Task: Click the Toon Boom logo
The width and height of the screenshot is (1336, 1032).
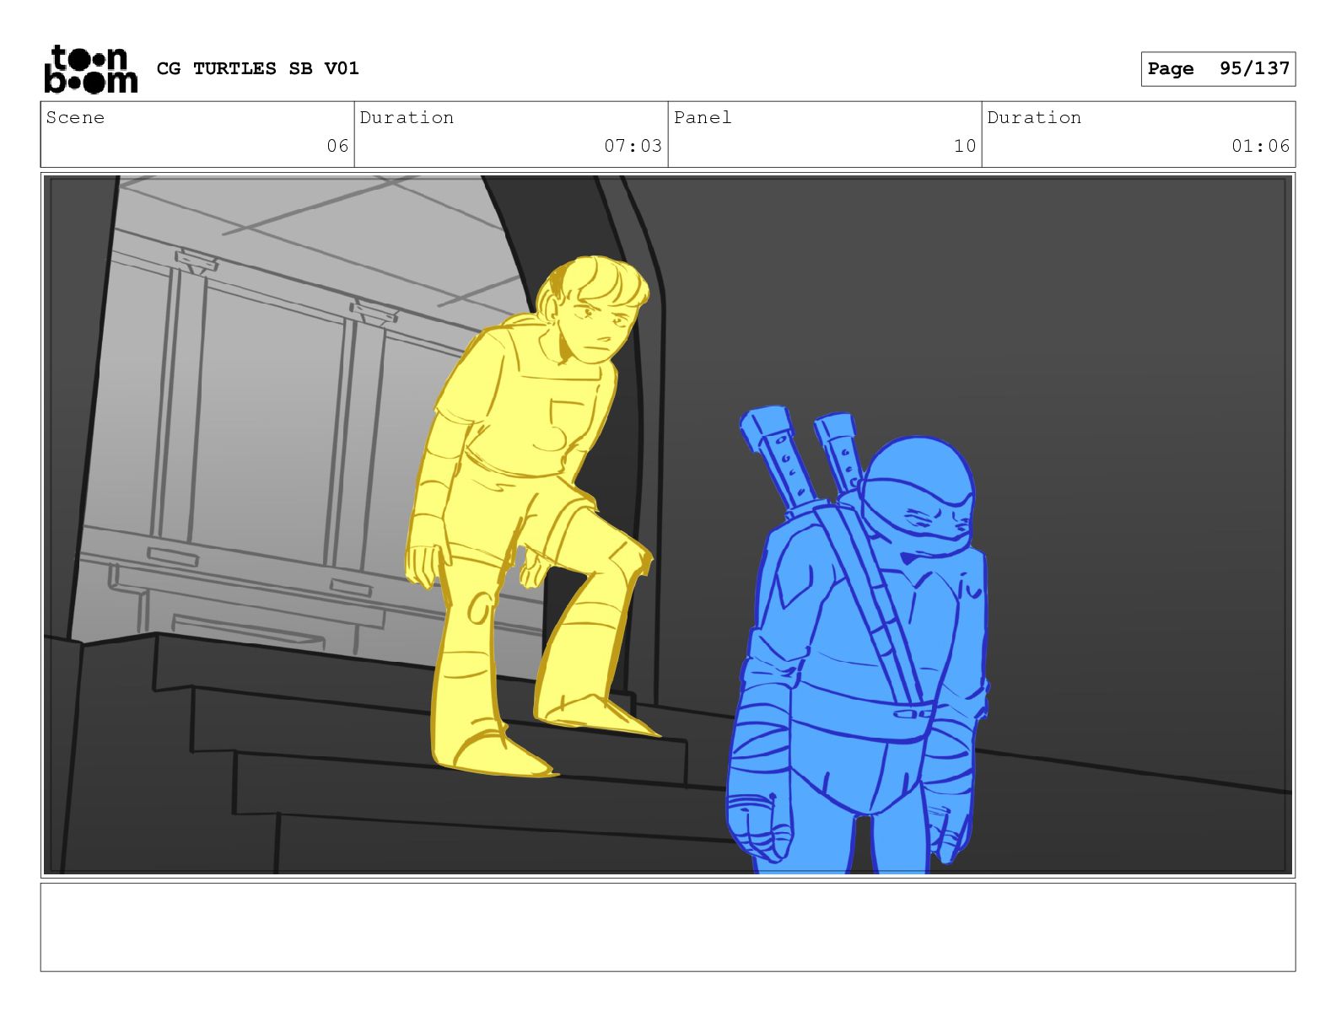Action: click(x=90, y=69)
